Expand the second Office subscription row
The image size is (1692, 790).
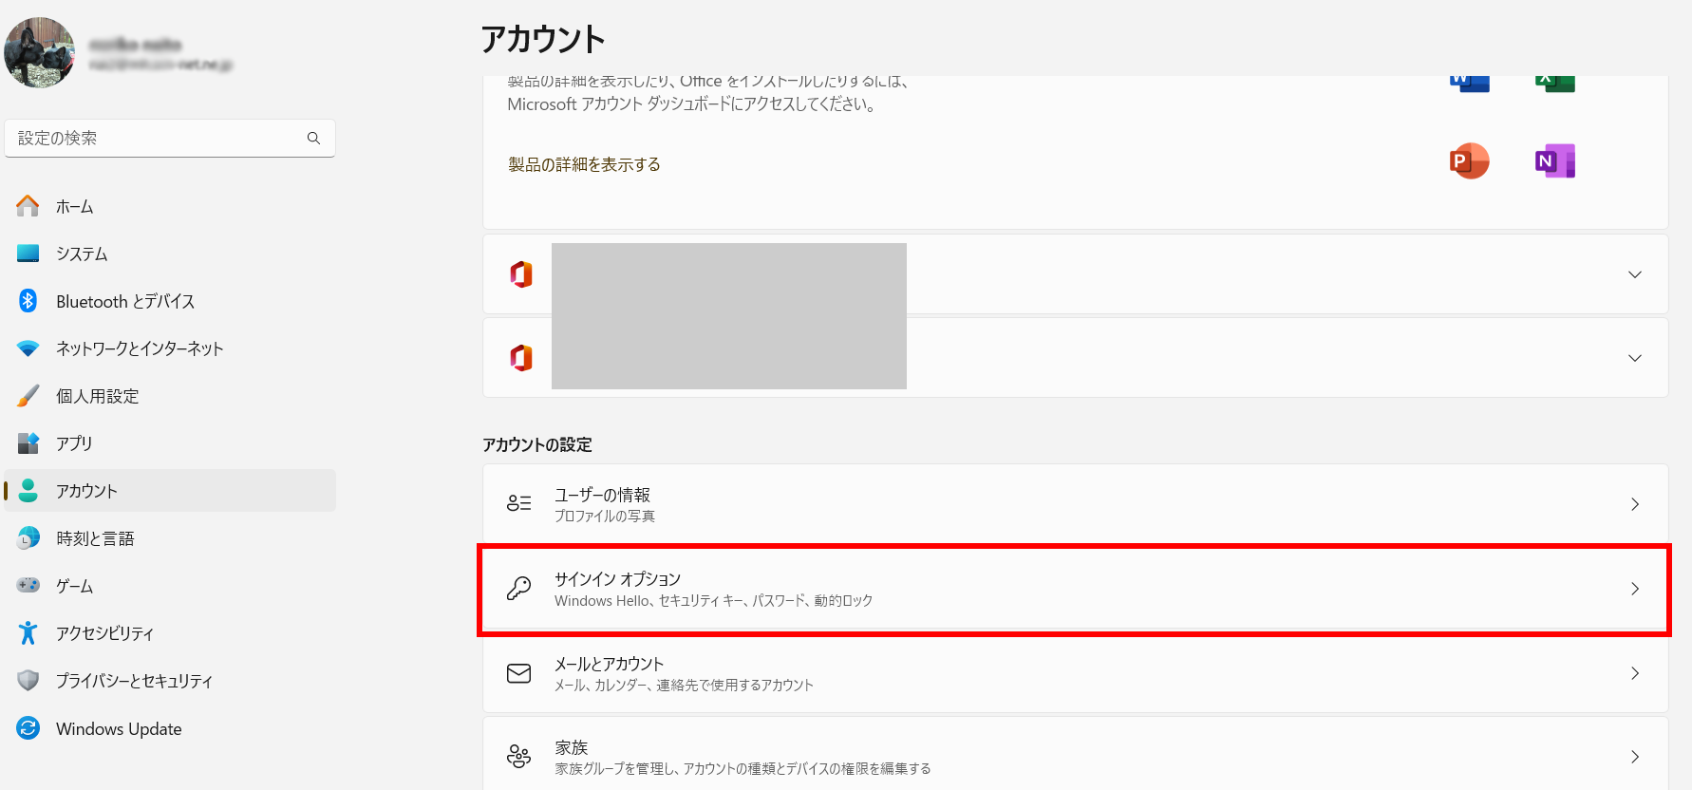point(1635,358)
